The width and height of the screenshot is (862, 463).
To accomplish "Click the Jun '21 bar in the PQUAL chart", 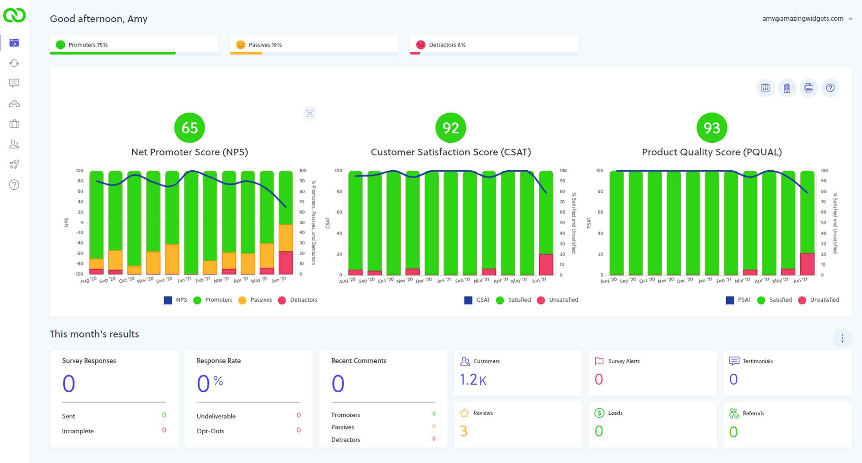I will [807, 223].
